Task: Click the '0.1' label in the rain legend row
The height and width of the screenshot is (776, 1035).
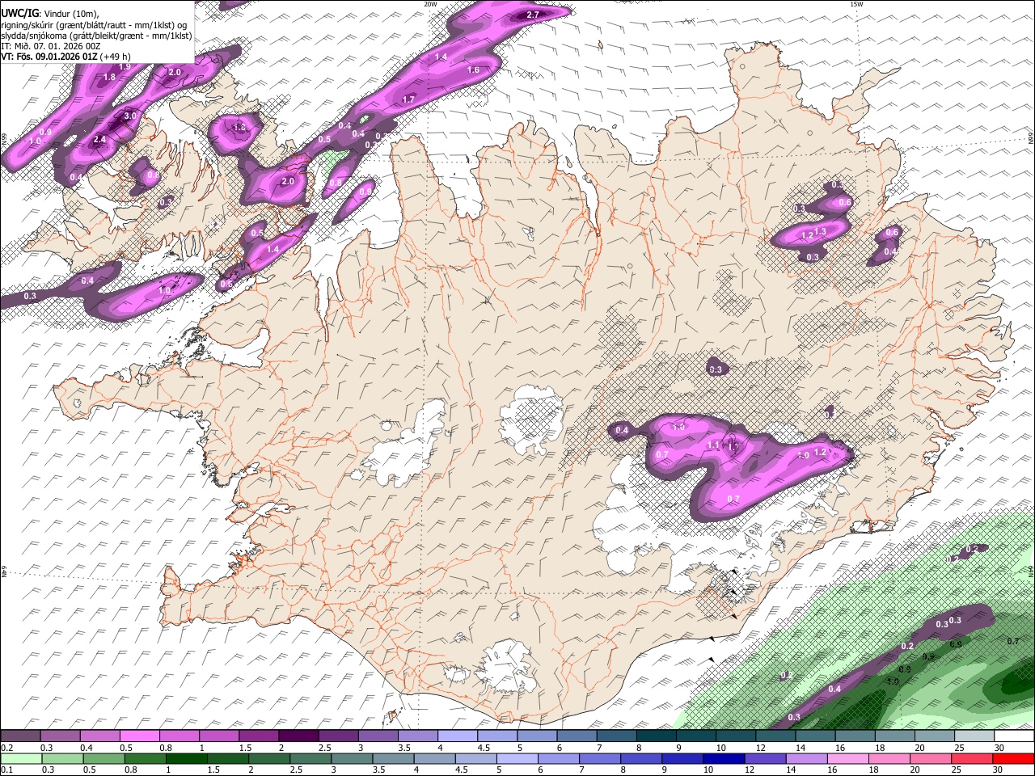Action: pos(6,770)
